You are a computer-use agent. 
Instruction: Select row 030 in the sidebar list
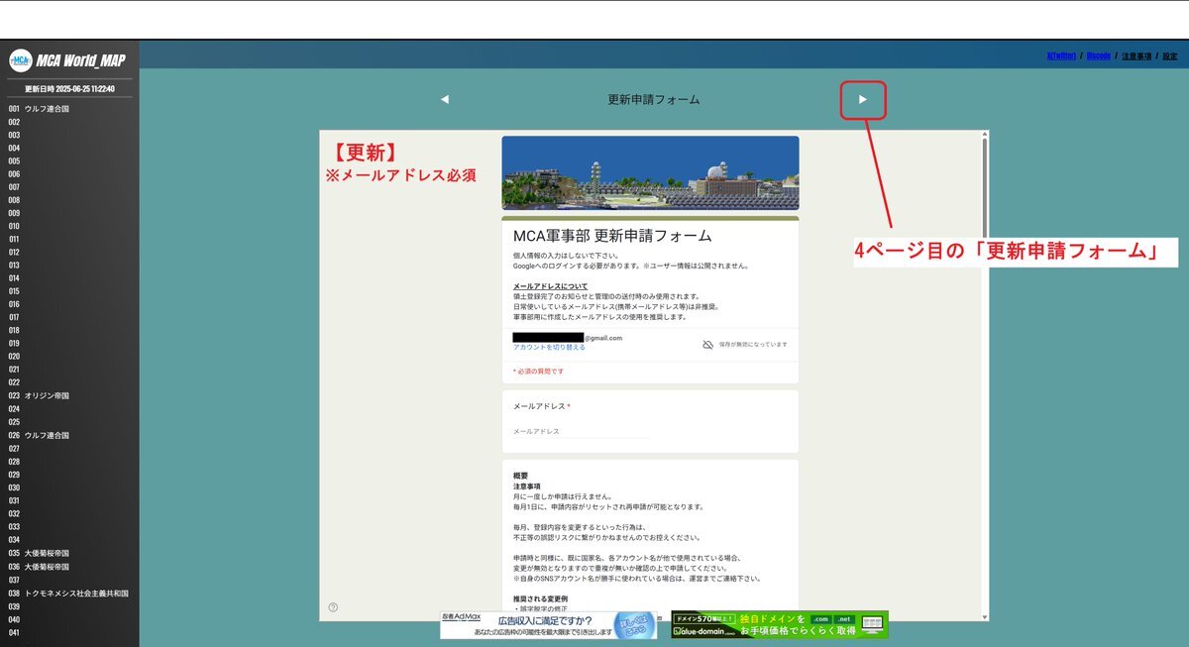pyautogui.click(x=69, y=487)
